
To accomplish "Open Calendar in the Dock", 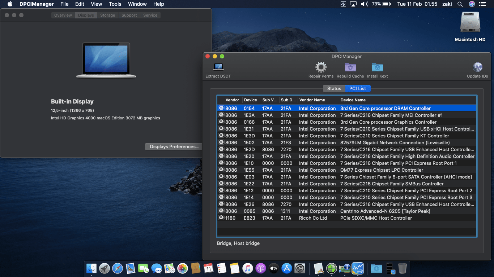I will [x=209, y=268].
